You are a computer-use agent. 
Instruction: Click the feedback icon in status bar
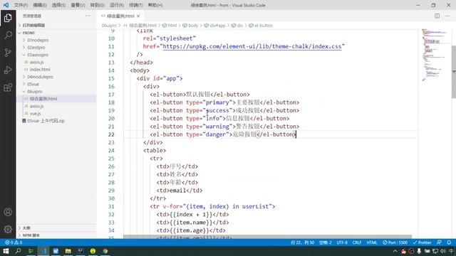440,242
